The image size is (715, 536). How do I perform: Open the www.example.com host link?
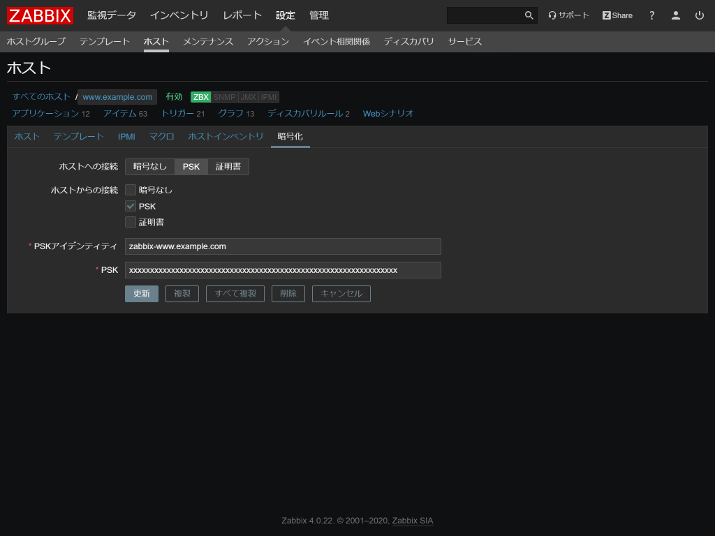click(117, 97)
